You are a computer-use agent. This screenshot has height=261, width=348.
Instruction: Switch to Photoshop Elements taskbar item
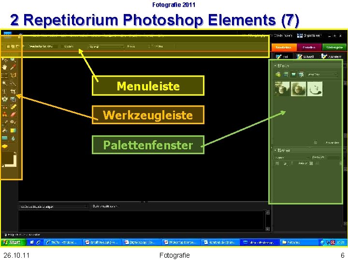tap(182, 242)
